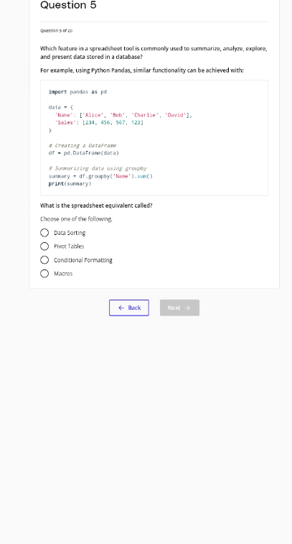Click the 'Data Sorting' answer text
The image size is (292, 544).
coord(70,233)
